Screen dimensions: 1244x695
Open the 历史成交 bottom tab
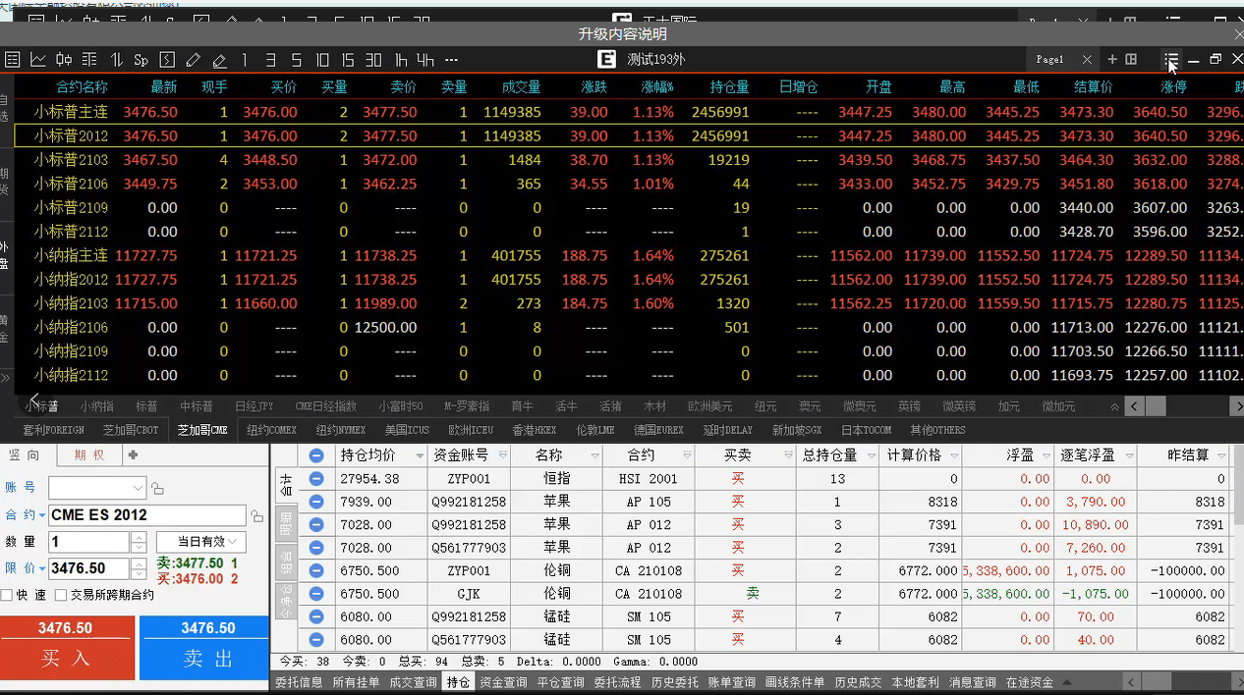859,682
